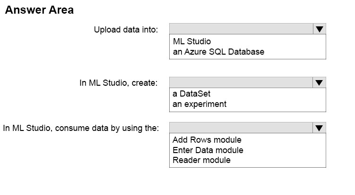355x195 pixels.
Task: Click the 'Answer Area' heading
Action: coord(39,10)
